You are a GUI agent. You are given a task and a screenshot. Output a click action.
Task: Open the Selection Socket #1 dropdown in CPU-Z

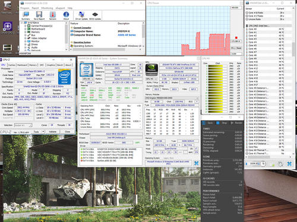point(23,125)
